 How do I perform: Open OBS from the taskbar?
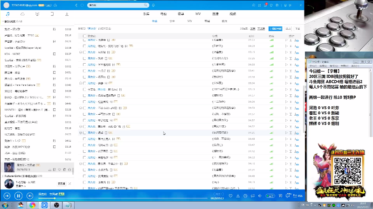tap(56, 205)
